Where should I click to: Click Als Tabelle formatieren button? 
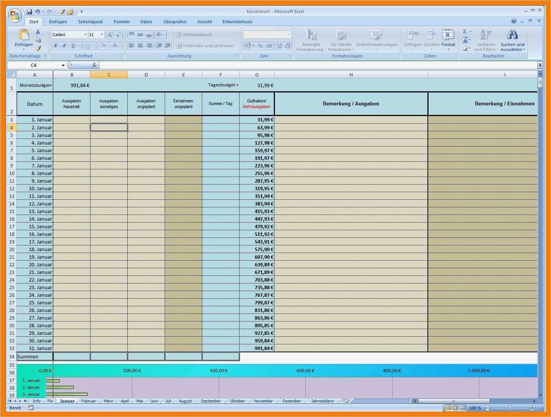[x=341, y=40]
